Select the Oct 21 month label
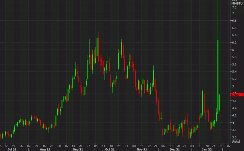 110,149
